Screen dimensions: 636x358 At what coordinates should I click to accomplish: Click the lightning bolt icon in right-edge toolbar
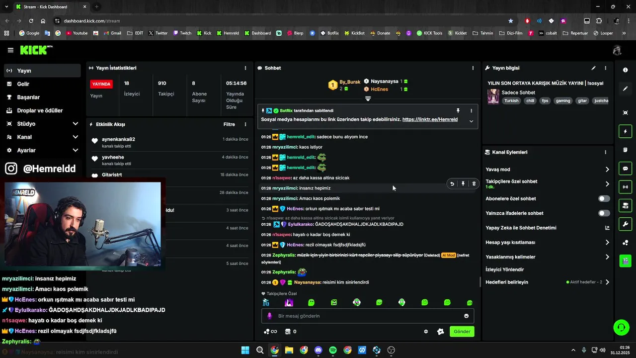click(625, 132)
